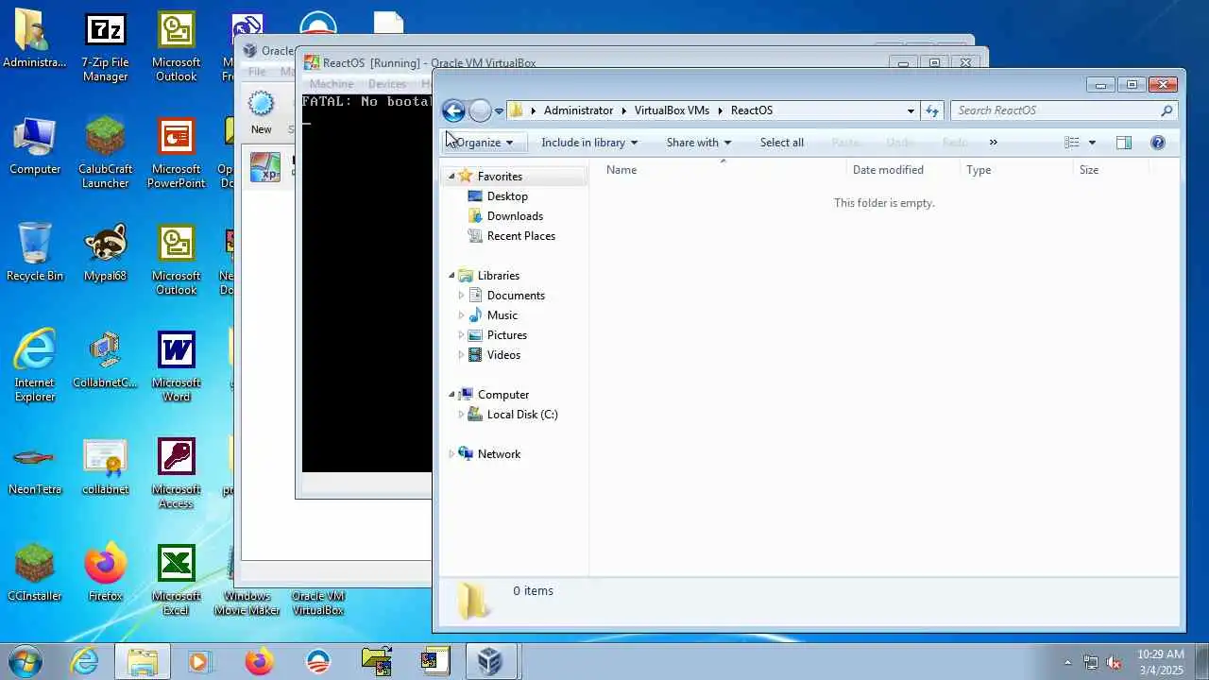Viewport: 1209px width, 680px height.
Task: Open the Microsoft Excel desktop icon
Action: (x=176, y=580)
